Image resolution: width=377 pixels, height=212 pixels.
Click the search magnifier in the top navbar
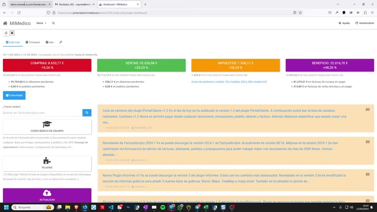(x=53, y=23)
